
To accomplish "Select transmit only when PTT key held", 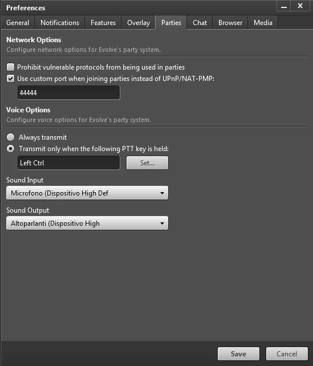I will click(x=10, y=149).
